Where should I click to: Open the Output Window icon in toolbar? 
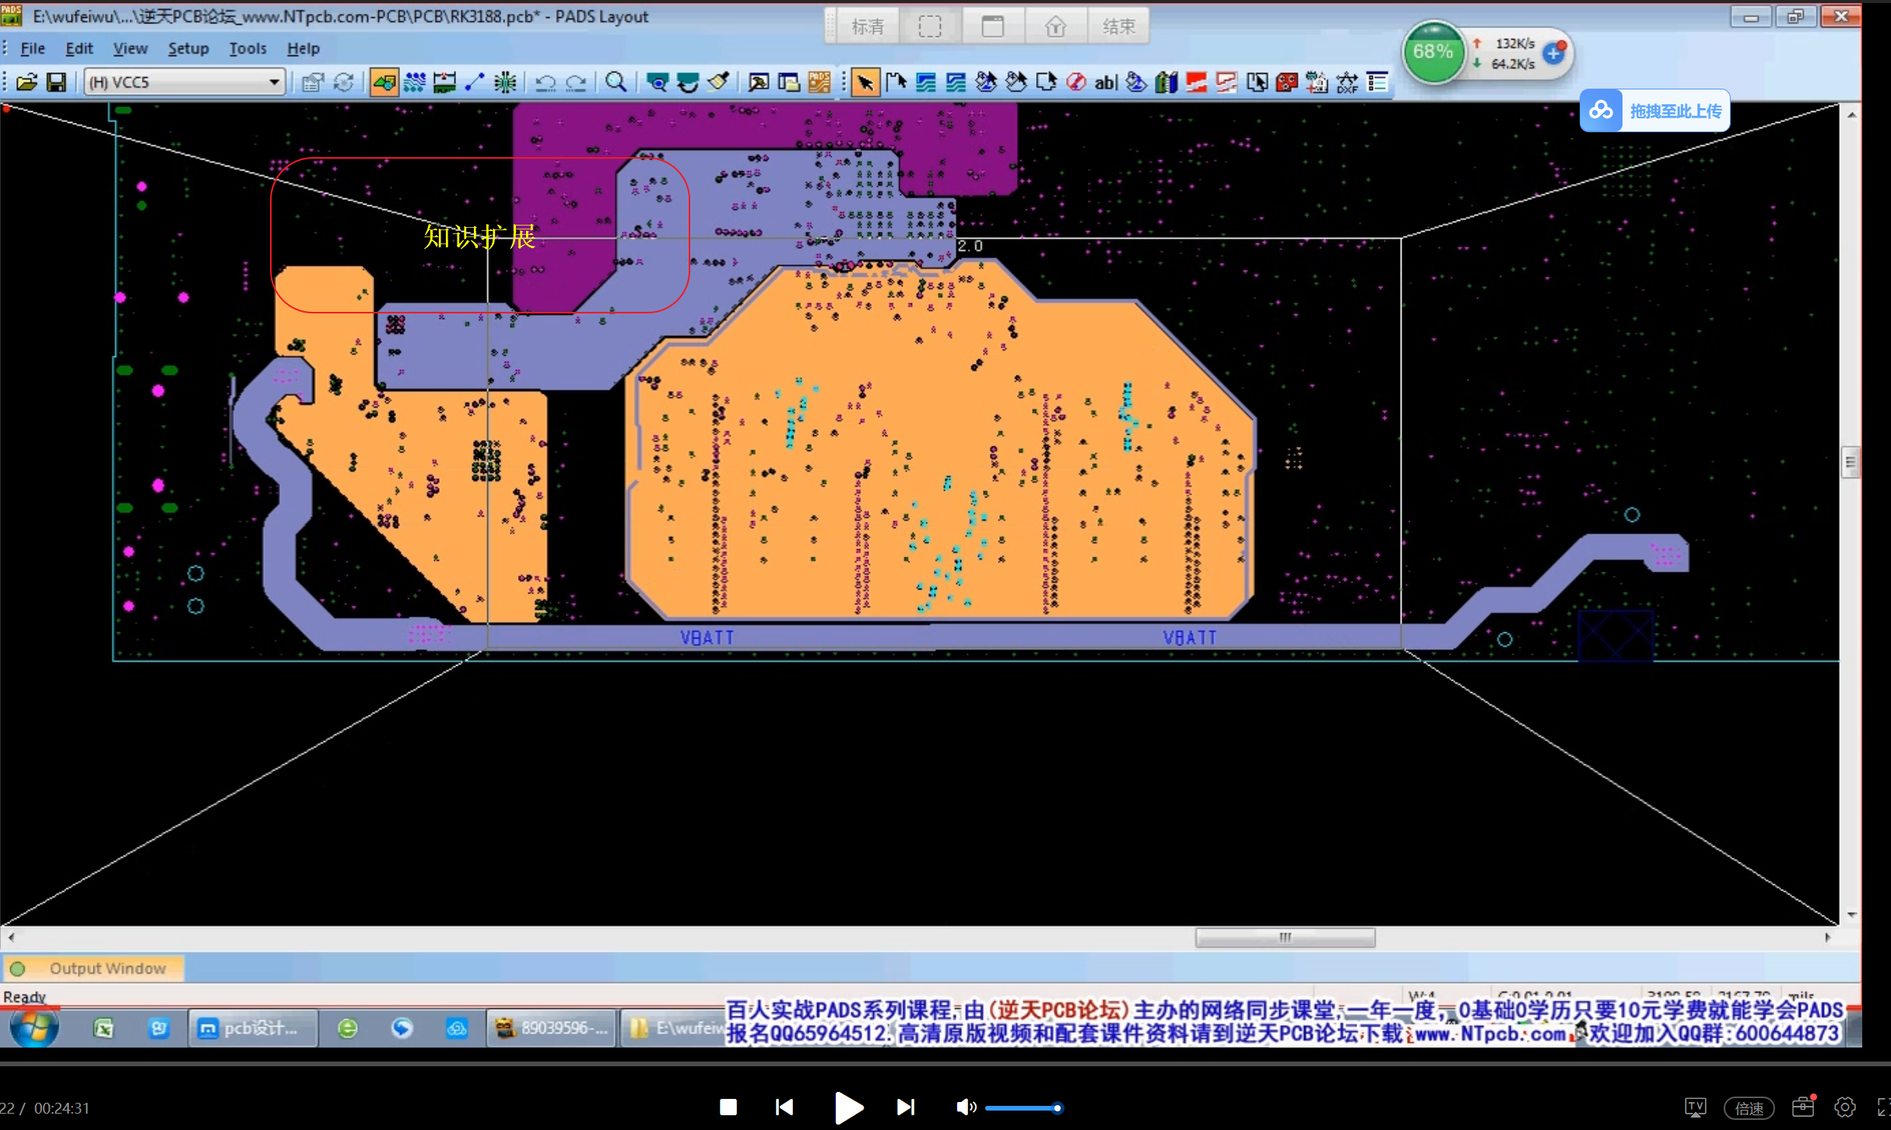[759, 82]
